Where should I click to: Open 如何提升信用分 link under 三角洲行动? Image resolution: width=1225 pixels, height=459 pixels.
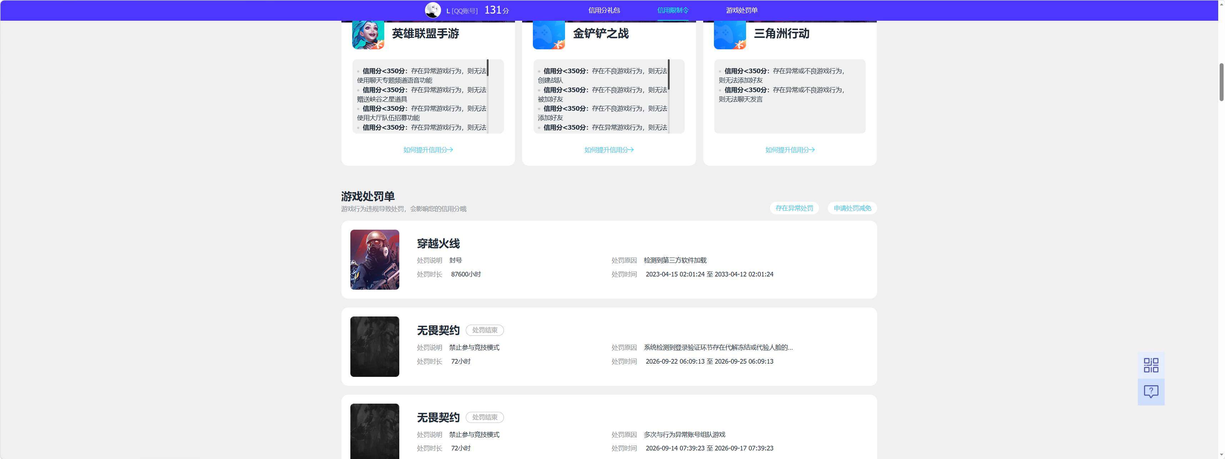coord(790,150)
